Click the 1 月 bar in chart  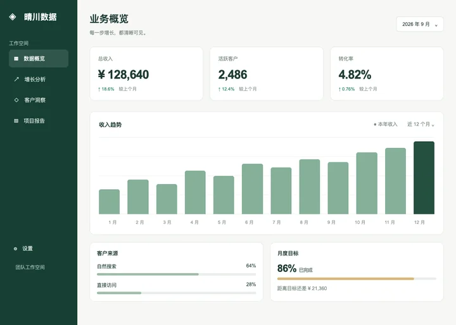(x=110, y=202)
